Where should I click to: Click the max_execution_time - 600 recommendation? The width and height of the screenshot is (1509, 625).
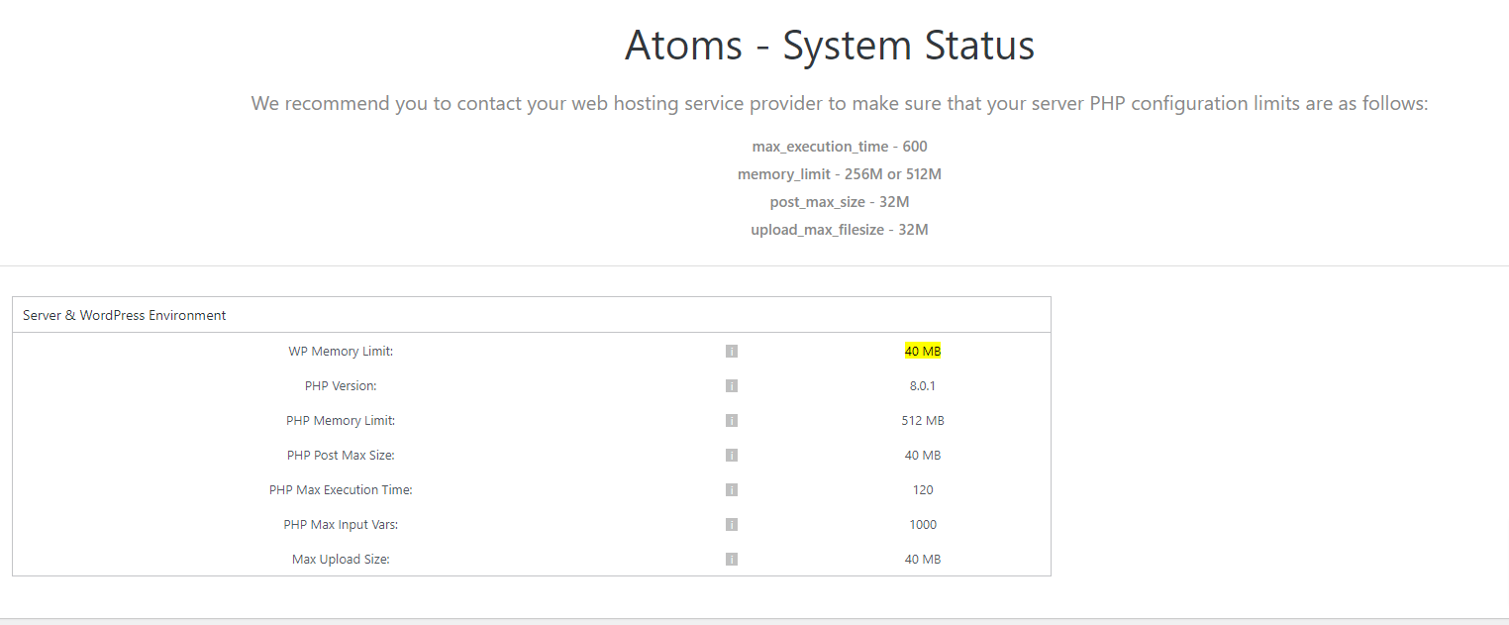point(840,147)
